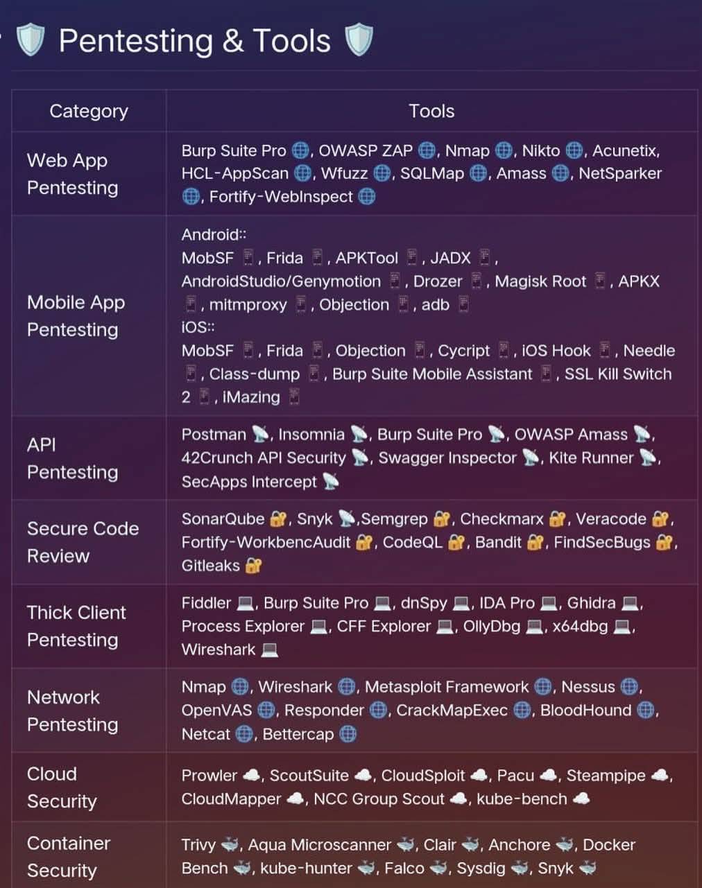Click the whale icon after Trivy
702x888 pixels.
tap(230, 845)
